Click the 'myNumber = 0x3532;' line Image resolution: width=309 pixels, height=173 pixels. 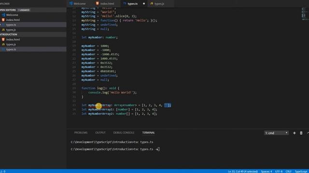click(97, 63)
